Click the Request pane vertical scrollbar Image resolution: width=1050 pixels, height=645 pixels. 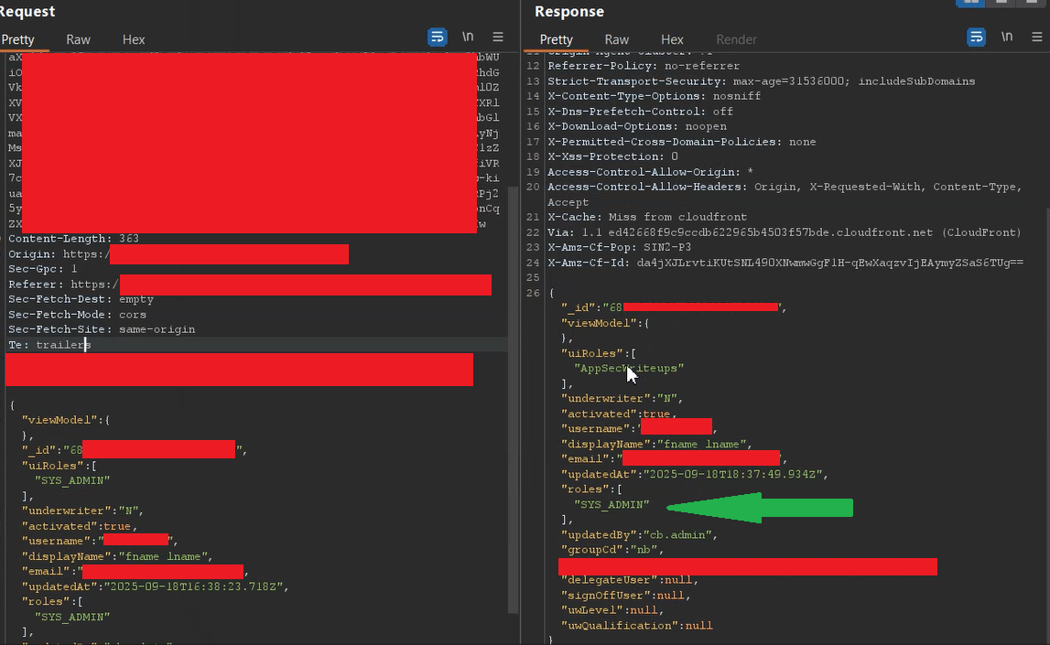514,274
